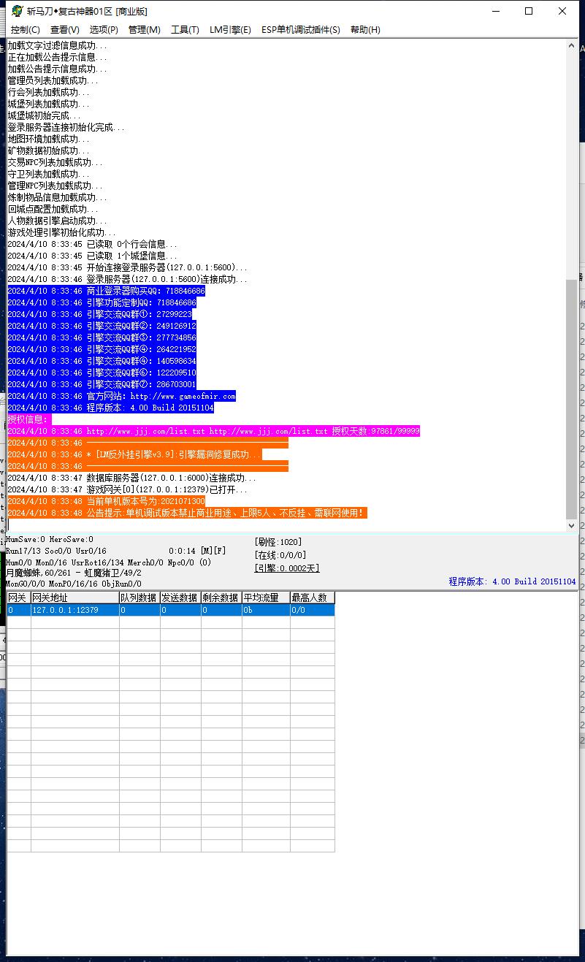The width and height of the screenshot is (585, 962).
Task: Click the 登录服务器(127.0.0.1:5600)连接成功 line
Action: (128, 279)
